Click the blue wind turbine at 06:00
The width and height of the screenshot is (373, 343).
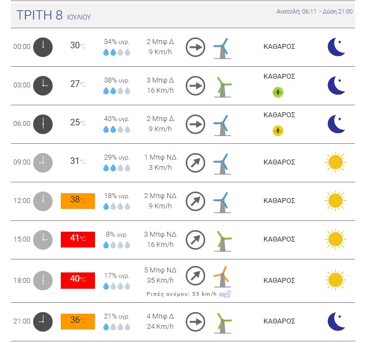click(223, 125)
